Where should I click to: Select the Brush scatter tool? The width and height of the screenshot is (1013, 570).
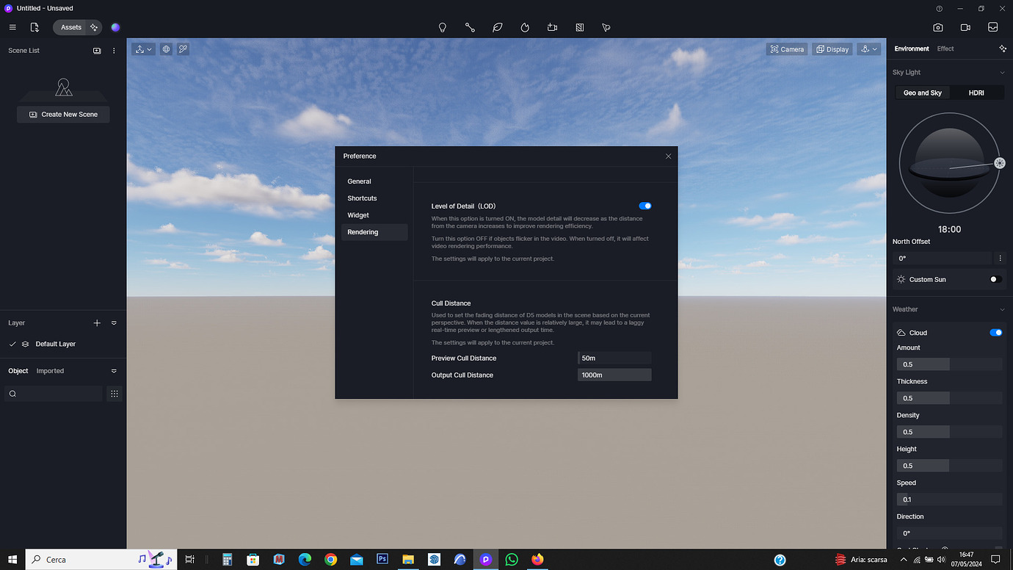(x=606, y=27)
